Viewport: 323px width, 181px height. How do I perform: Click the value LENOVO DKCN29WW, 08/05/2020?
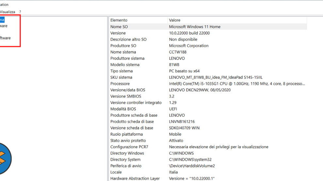click(200, 90)
